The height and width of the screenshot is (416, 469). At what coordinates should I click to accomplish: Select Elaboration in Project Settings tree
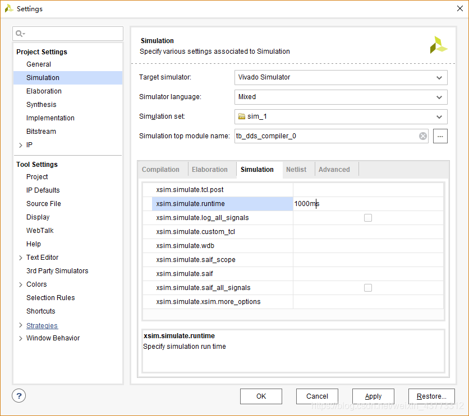[44, 91]
